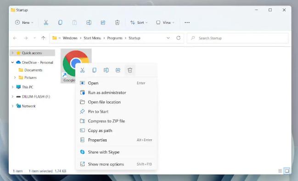Screen dimensions: 298x181
Task: Click the Delete trash icon in the main toolbar
Action: (117, 22)
